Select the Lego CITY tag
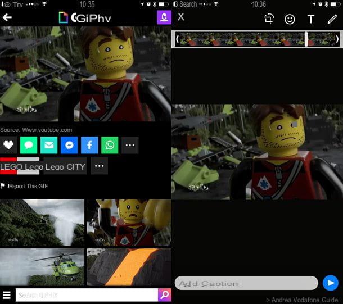 (65, 167)
